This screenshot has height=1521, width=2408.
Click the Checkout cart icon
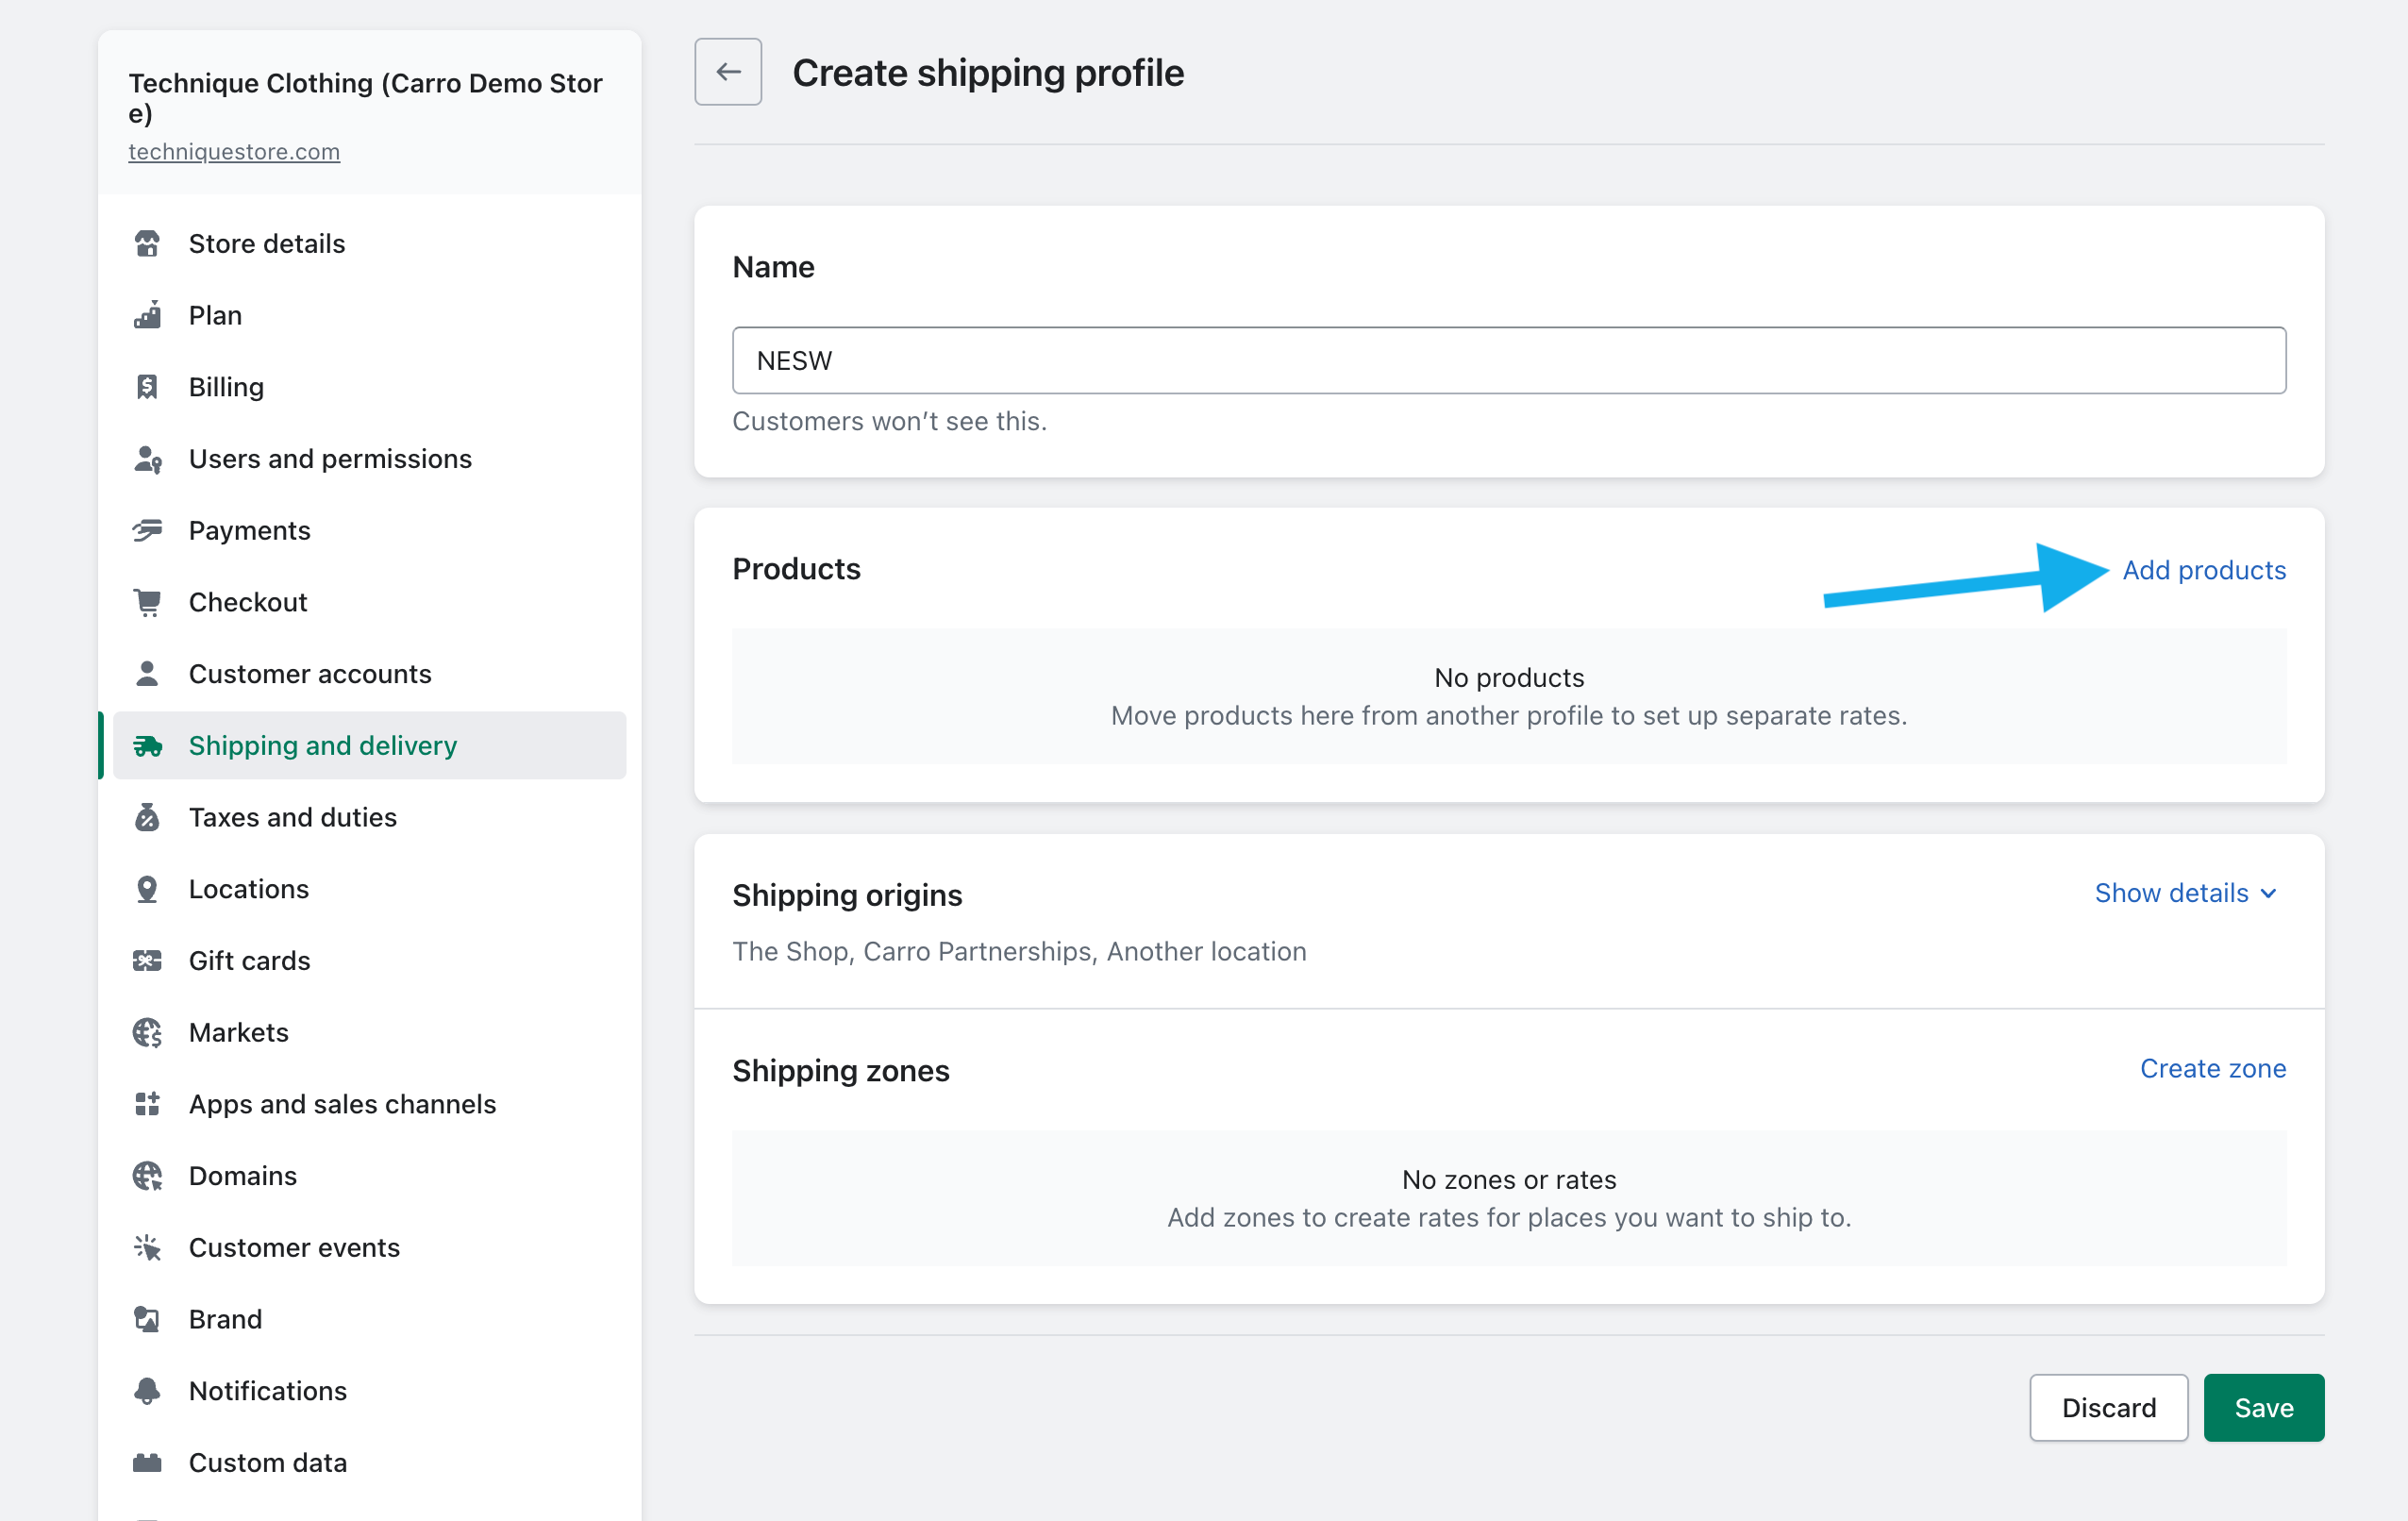(x=147, y=602)
